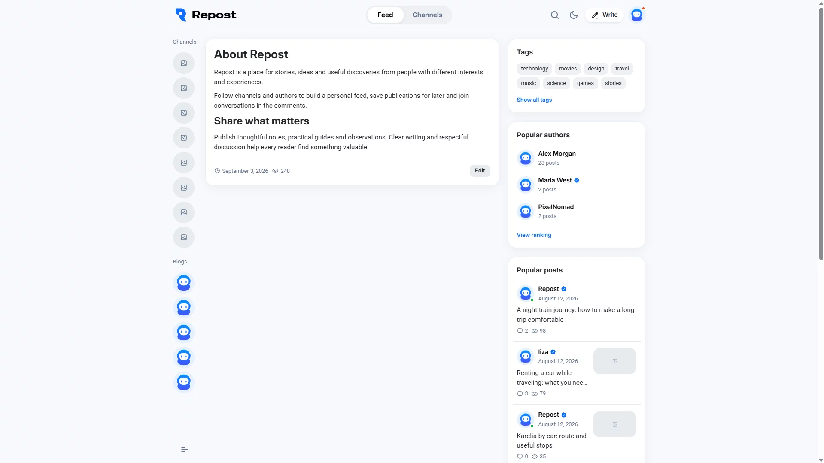Image resolution: width=824 pixels, height=463 pixels.
Task: Toggle dark mode with the moon icon
Action: coord(573,15)
